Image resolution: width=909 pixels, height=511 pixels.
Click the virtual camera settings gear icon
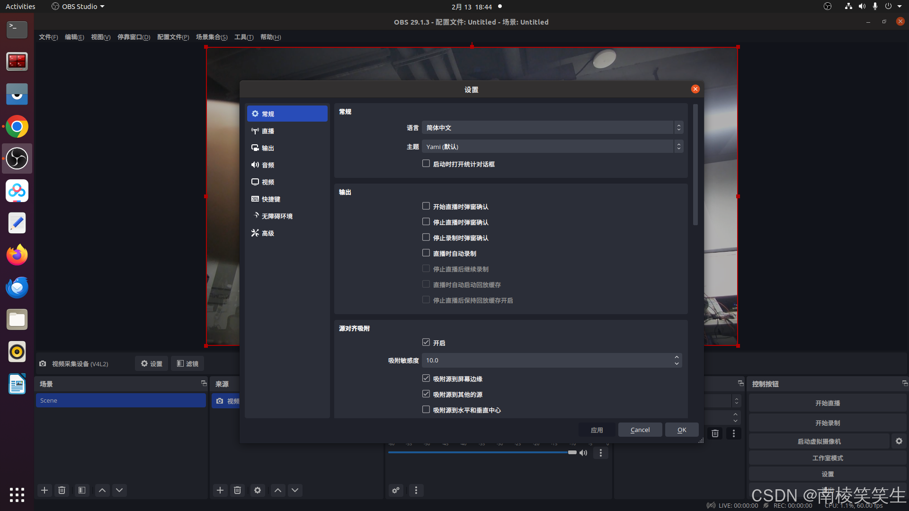[x=899, y=441]
